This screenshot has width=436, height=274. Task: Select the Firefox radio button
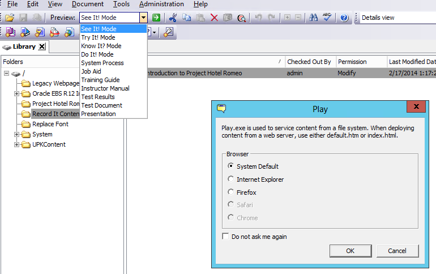[230, 192]
